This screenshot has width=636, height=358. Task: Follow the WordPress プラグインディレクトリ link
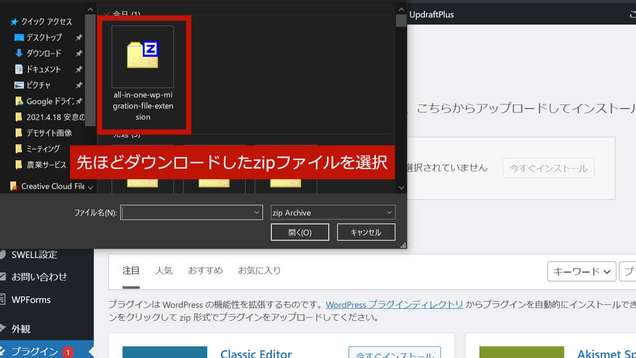click(395, 305)
